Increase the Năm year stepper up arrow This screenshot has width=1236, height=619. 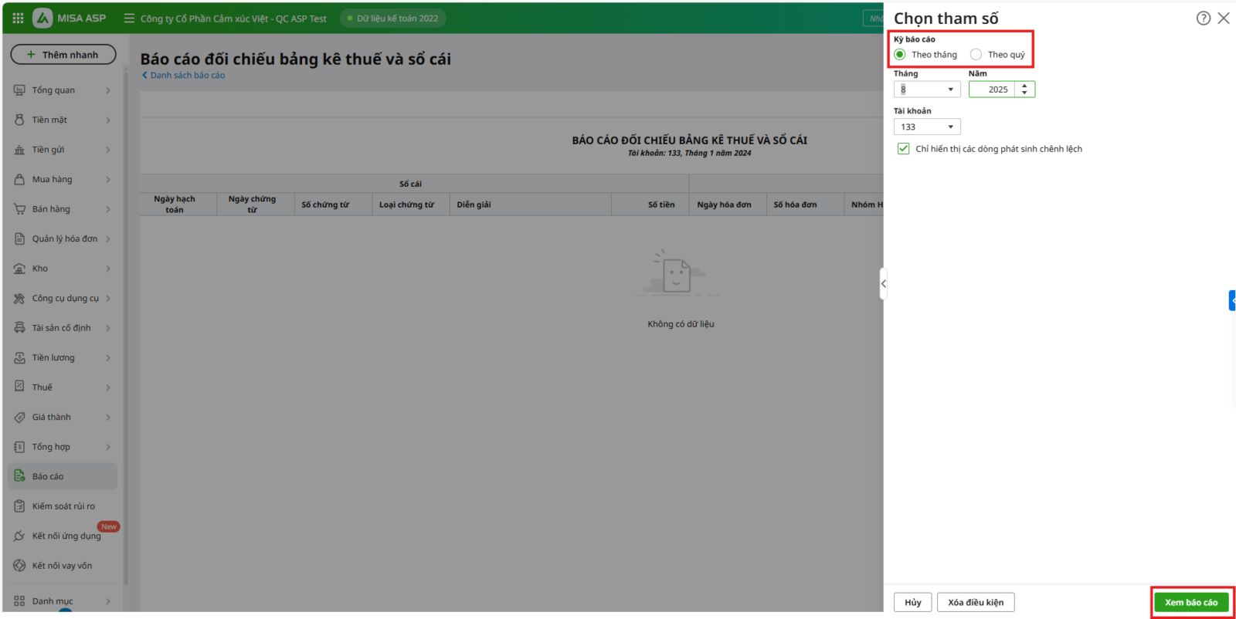point(1024,86)
